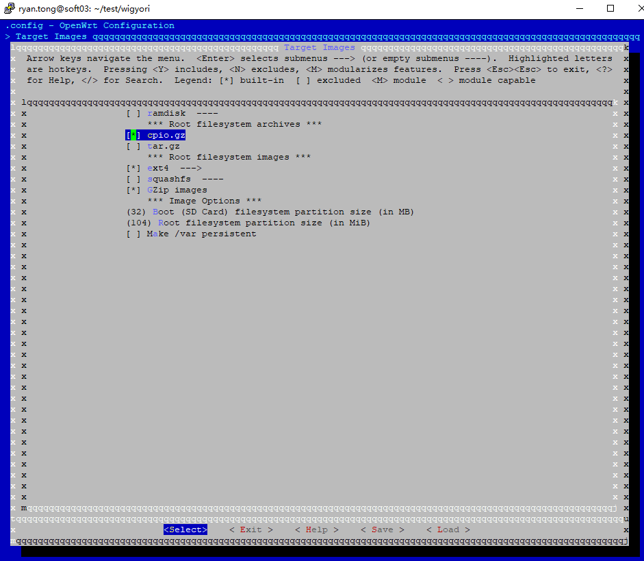The width and height of the screenshot is (644, 561).
Task: Click the Save button
Action: [382, 529]
